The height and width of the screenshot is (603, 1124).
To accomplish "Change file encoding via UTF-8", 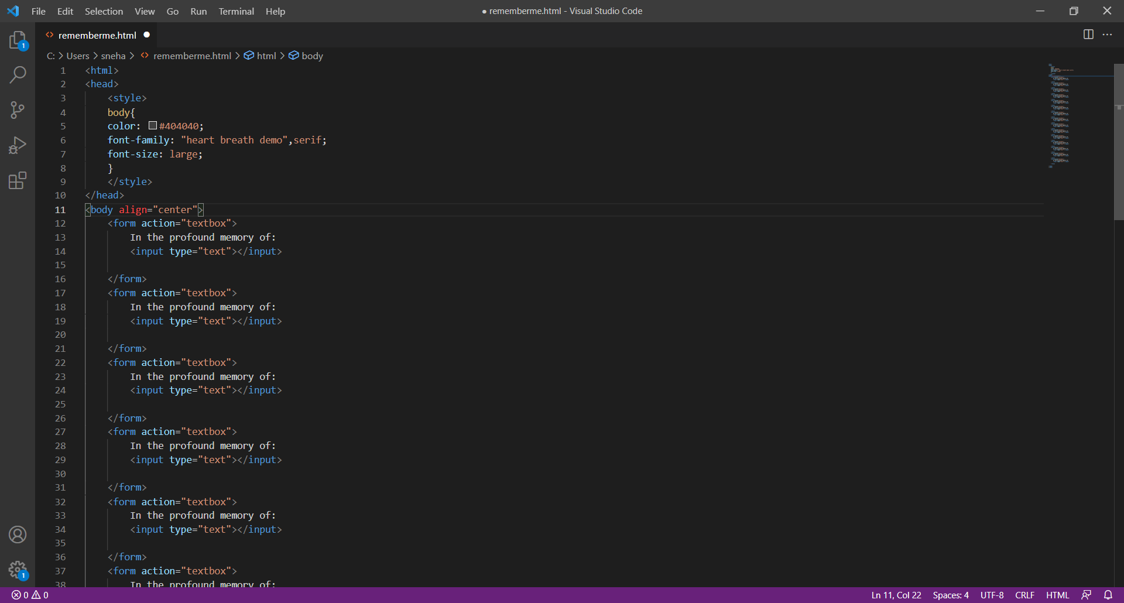I will (x=992, y=595).
